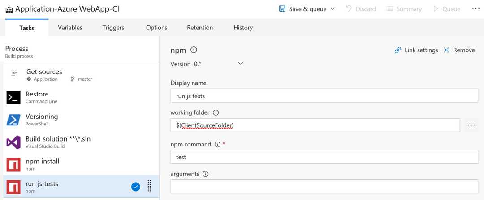This screenshot has width=484, height=200.
Task: Click the npm task info icon
Action: coord(194,50)
